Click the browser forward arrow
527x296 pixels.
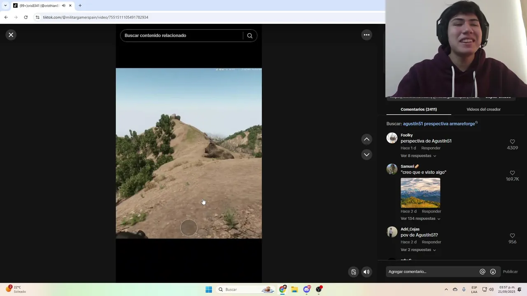click(16, 17)
